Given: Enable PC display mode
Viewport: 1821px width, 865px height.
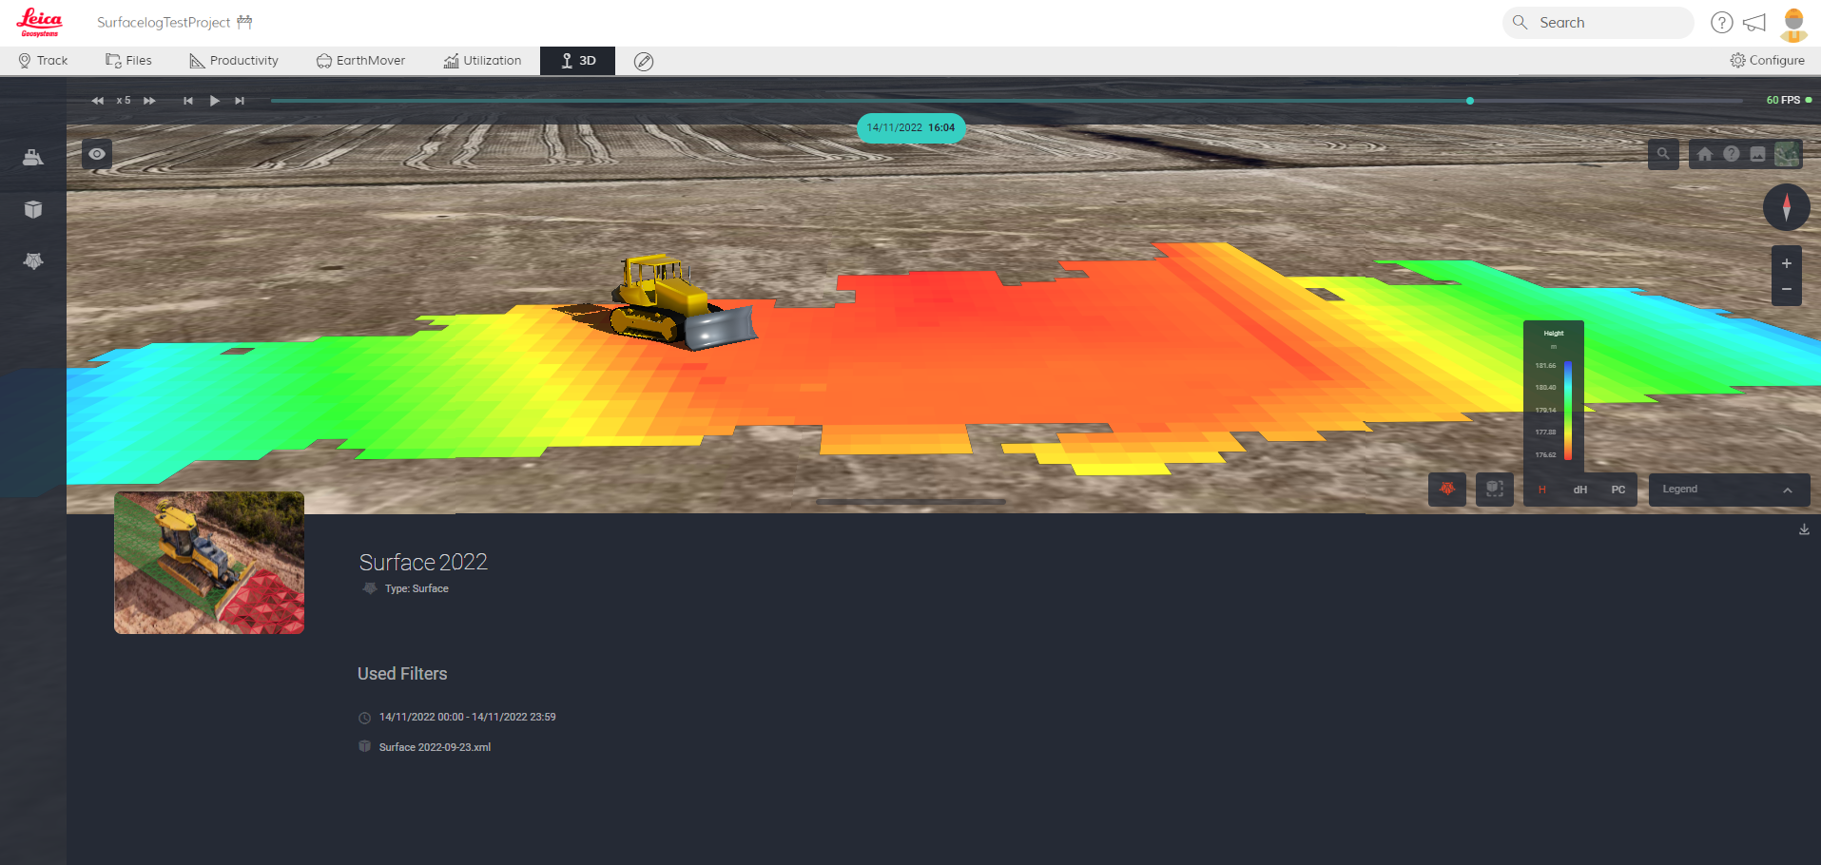Looking at the screenshot, I should click(x=1618, y=489).
